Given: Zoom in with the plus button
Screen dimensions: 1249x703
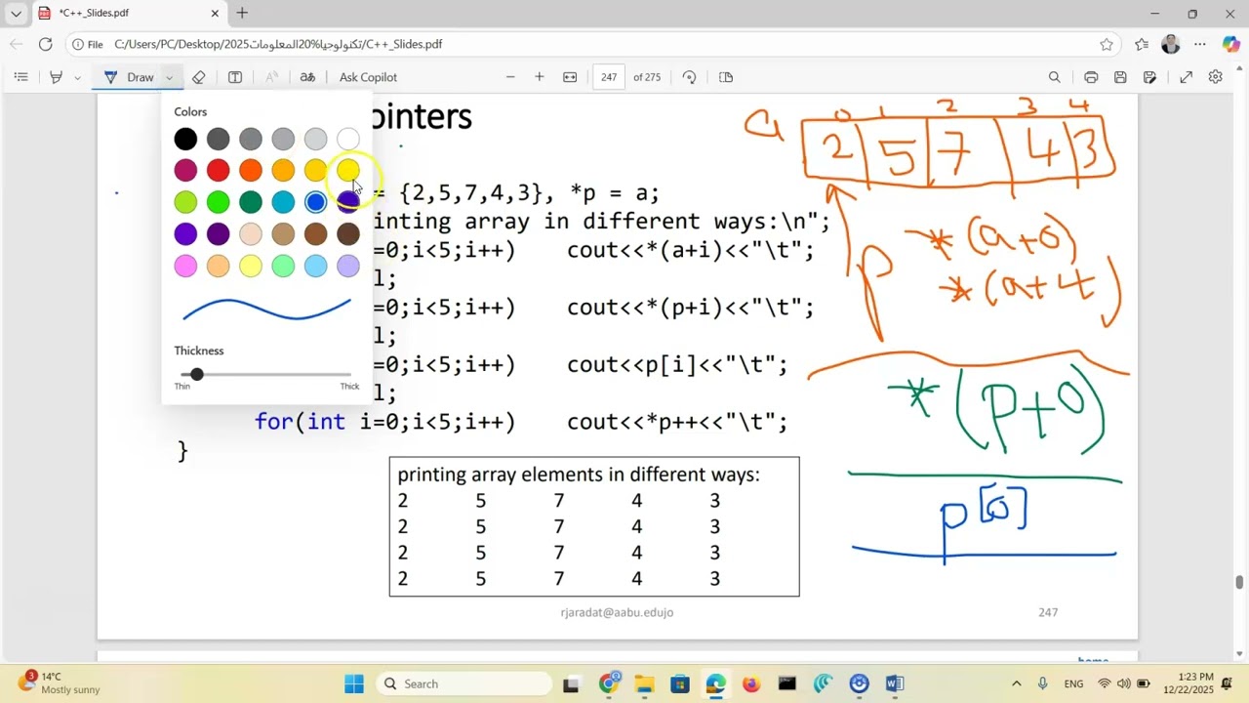Looking at the screenshot, I should [539, 77].
